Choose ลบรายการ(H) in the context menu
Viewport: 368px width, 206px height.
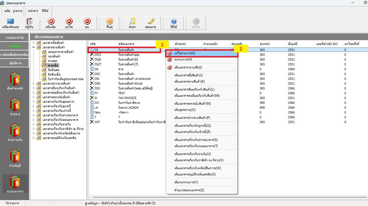(x=183, y=59)
